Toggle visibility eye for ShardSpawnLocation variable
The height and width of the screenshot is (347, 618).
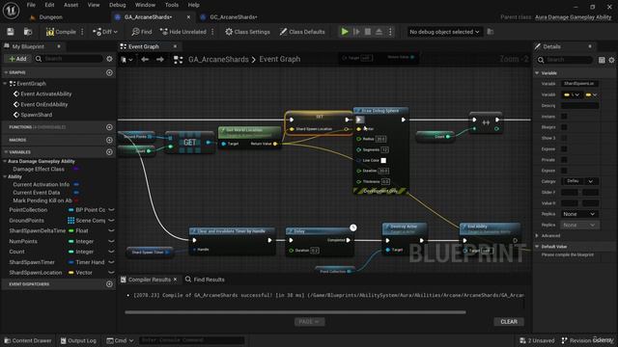point(111,273)
